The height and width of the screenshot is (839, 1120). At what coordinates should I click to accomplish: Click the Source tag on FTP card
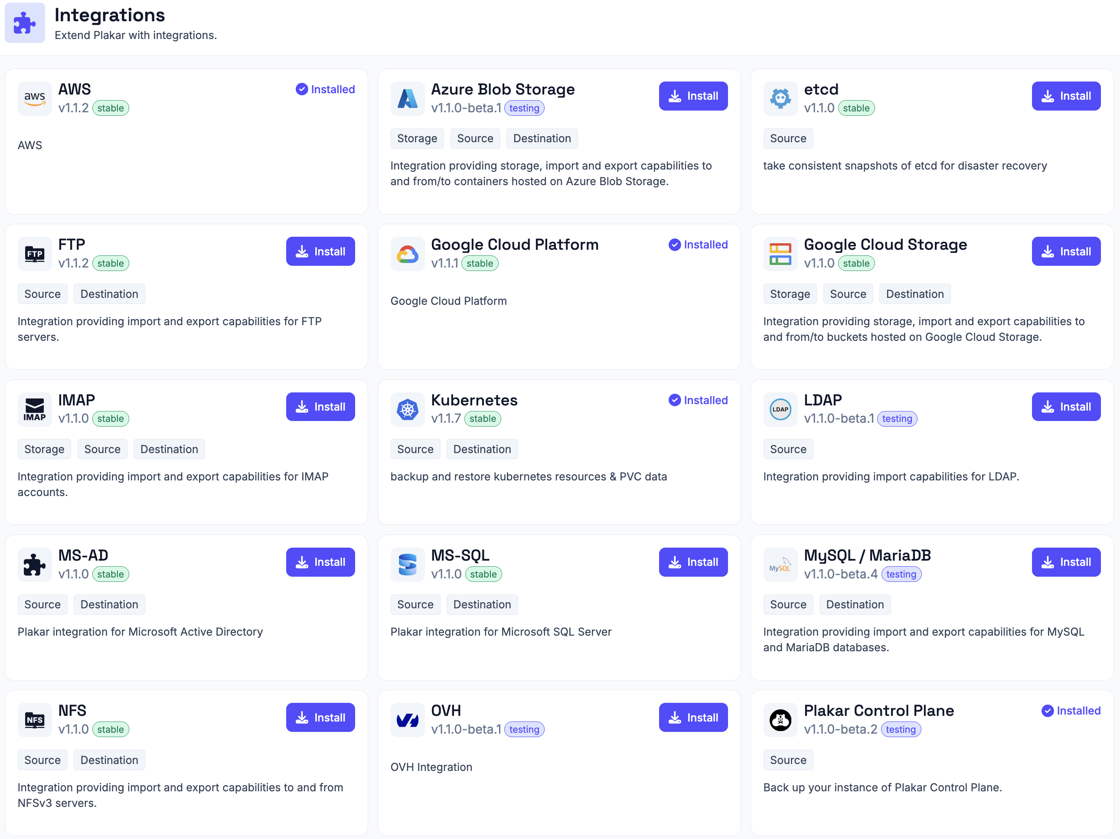click(42, 294)
